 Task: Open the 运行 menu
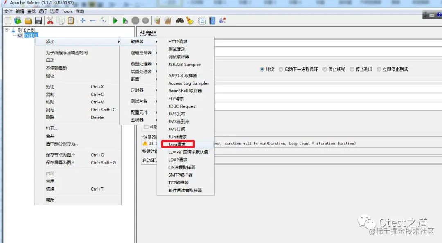(43, 11)
